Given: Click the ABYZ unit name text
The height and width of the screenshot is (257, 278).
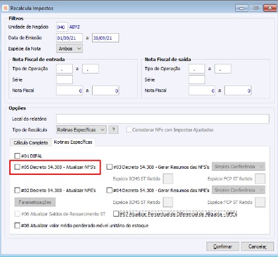Looking at the screenshot, I should tap(75, 27).
